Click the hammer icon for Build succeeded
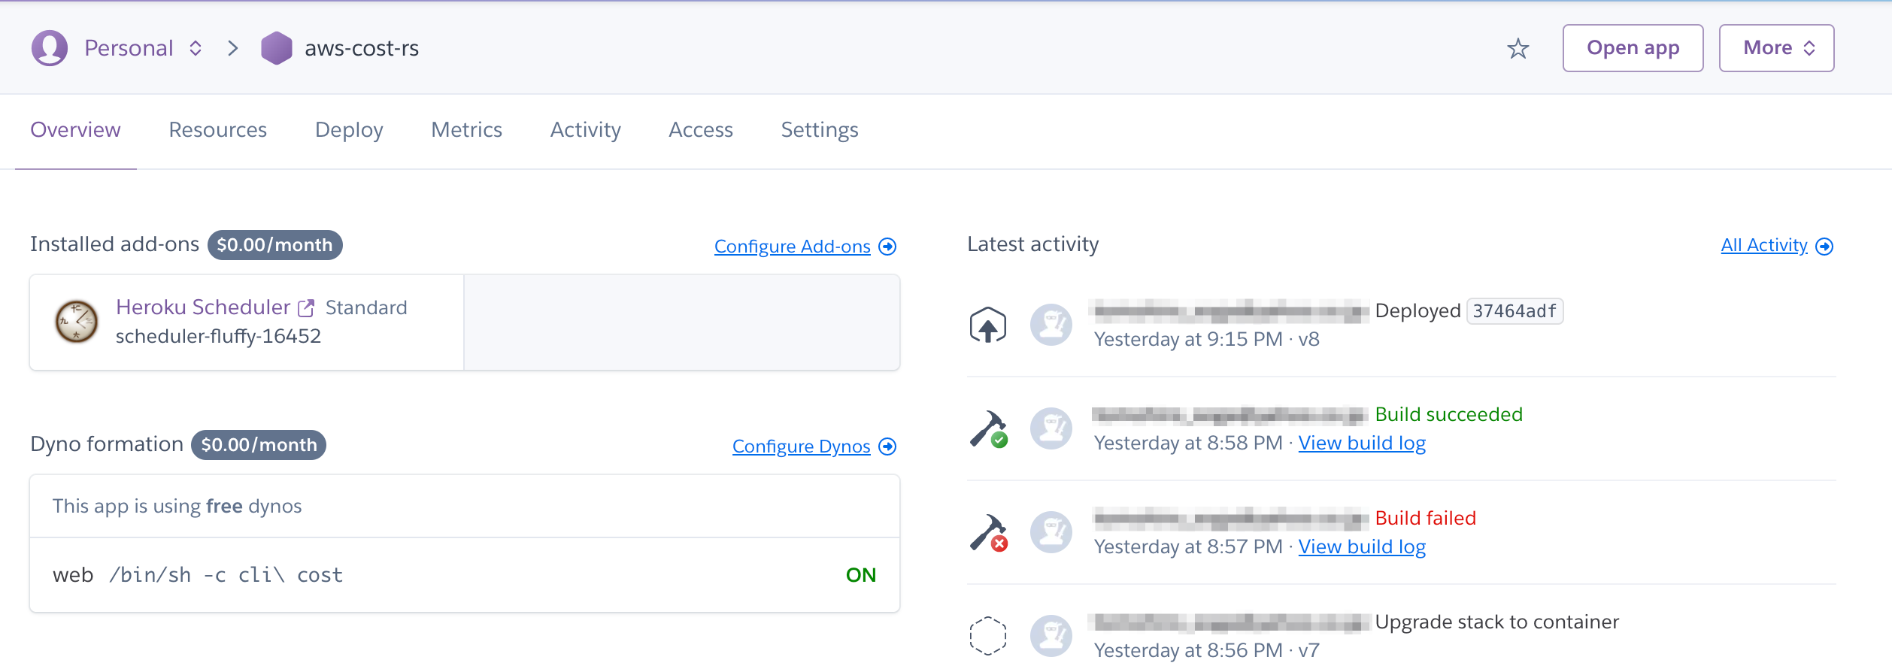This screenshot has height=672, width=1892. tap(988, 428)
